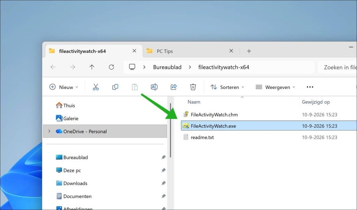Close the PC Tips tab

[231, 51]
